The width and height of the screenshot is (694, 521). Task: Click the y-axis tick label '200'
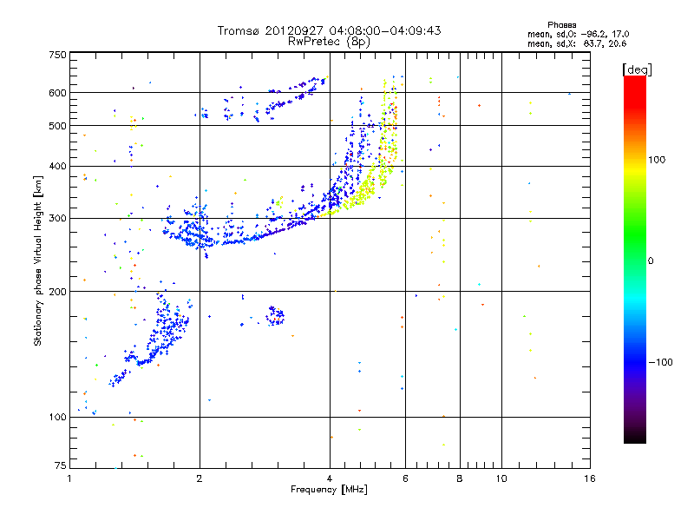(x=57, y=292)
